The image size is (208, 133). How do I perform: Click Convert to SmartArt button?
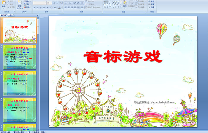[x=93, y=7]
